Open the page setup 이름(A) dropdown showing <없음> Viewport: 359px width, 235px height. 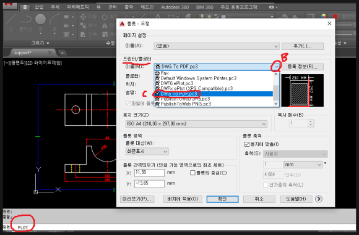217,46
